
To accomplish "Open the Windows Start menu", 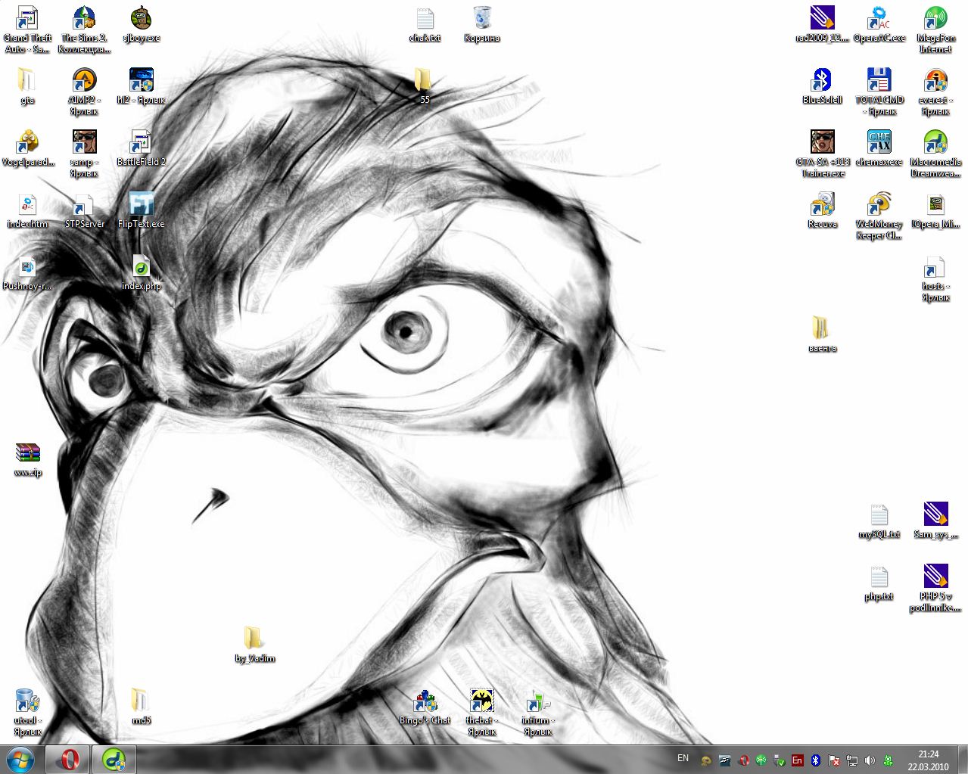I will pos(20,759).
